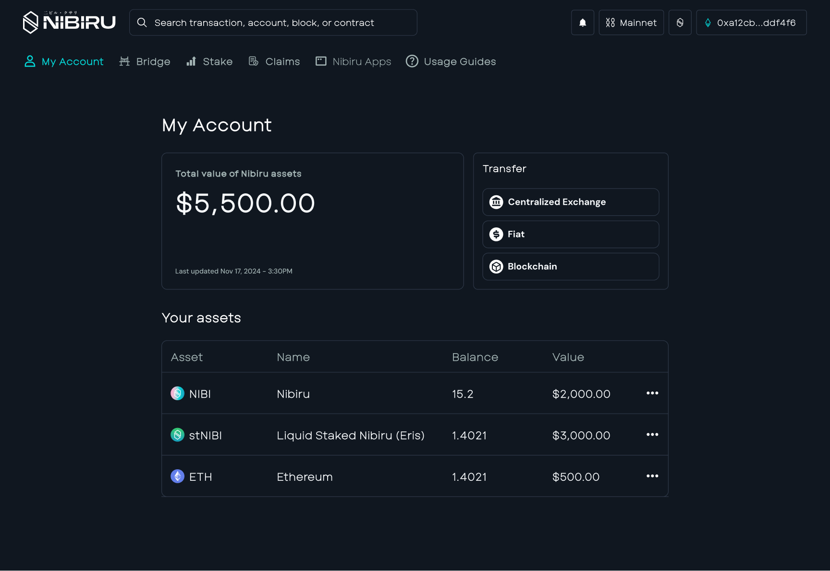Screen dimensions: 830x571
Task: Select the Blockchain transfer option
Action: pyautogui.click(x=570, y=266)
